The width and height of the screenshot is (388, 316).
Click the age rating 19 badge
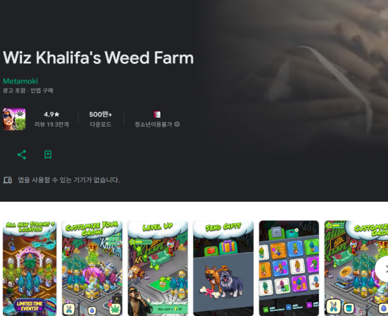point(157,114)
